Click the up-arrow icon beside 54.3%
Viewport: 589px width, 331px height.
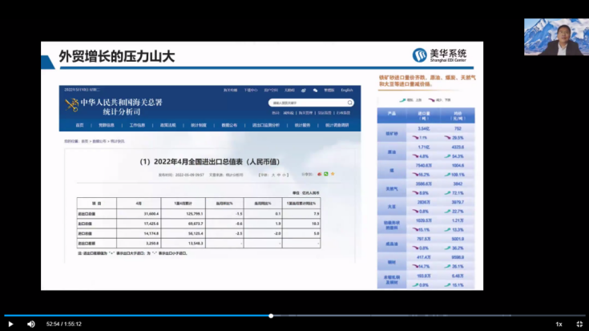[447, 156]
